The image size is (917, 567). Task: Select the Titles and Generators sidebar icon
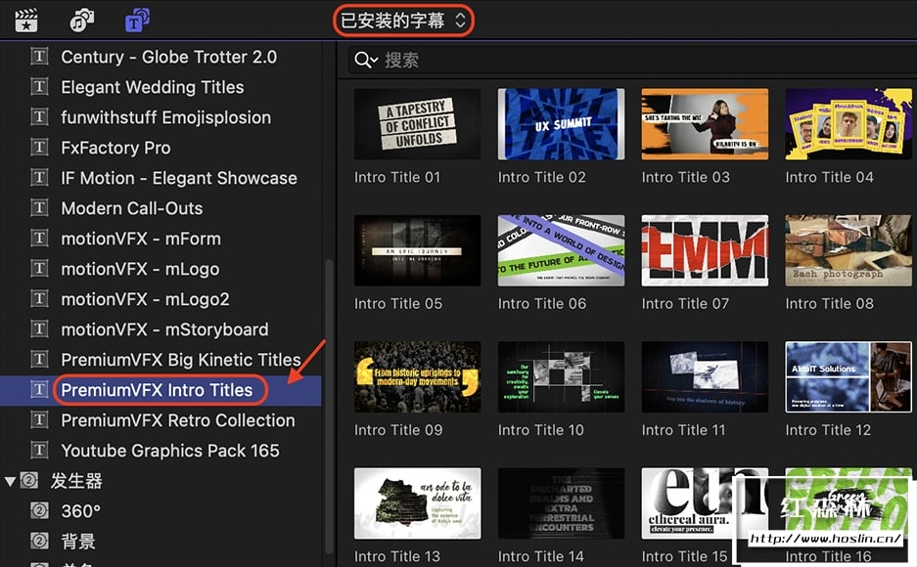[137, 21]
